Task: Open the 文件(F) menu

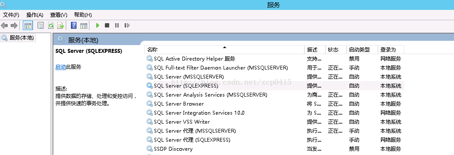Action: point(11,15)
